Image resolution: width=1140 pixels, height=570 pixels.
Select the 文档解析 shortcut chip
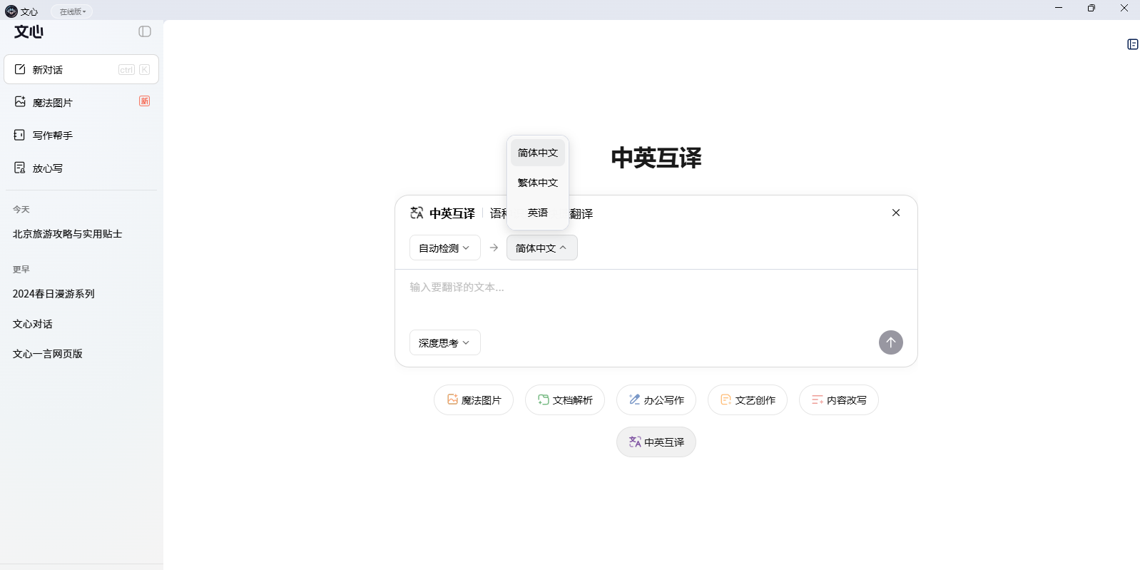click(x=564, y=400)
